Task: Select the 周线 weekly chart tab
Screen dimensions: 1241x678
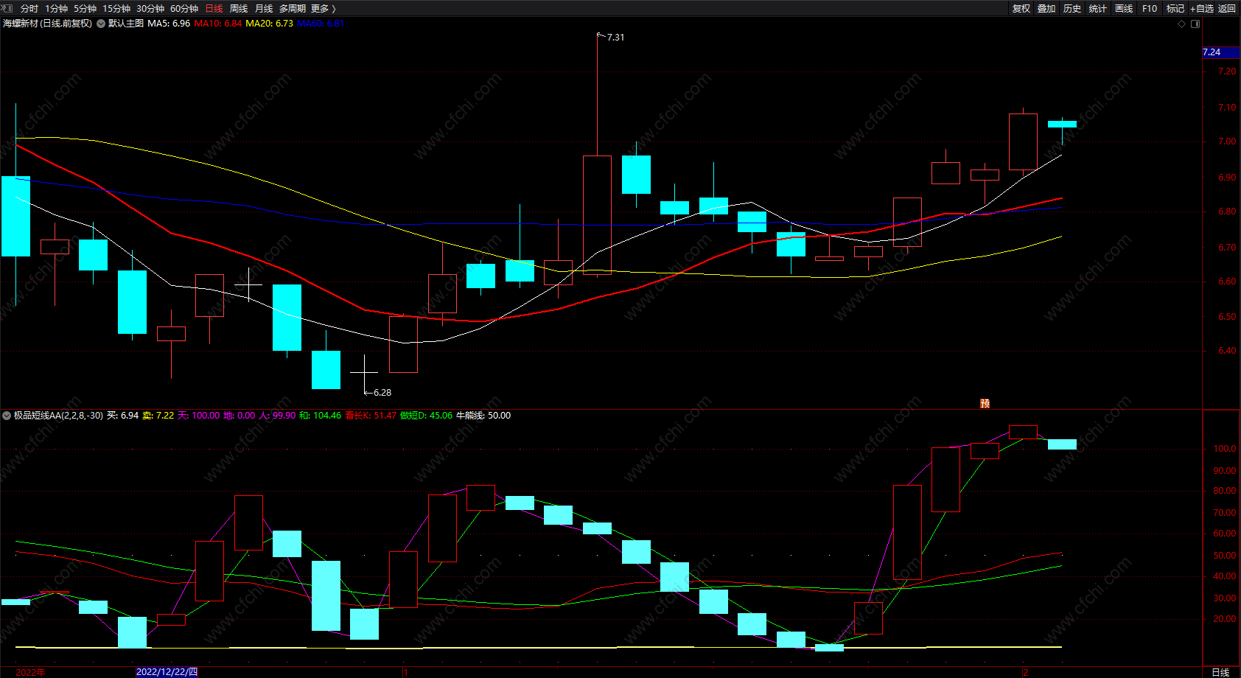Action: (x=239, y=9)
